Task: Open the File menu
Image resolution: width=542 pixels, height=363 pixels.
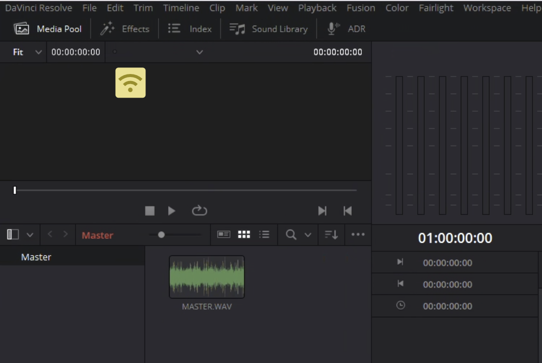Action: [90, 8]
